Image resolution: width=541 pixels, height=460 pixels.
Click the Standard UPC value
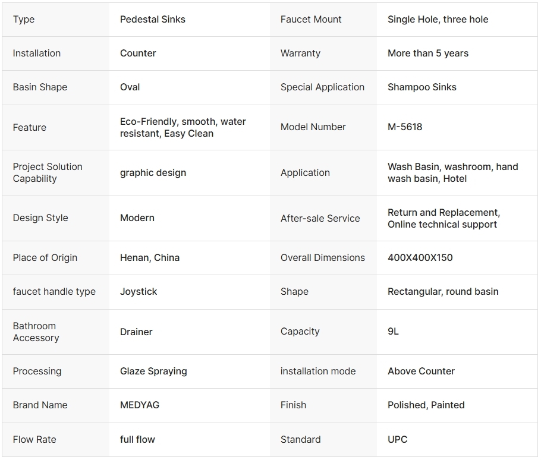398,439
